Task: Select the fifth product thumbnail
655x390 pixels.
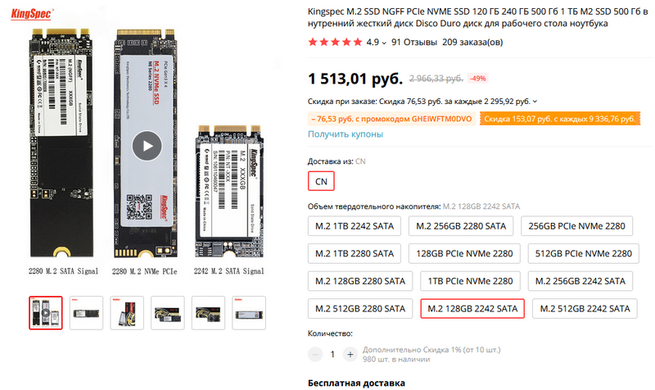Action: pyautogui.click(x=209, y=312)
